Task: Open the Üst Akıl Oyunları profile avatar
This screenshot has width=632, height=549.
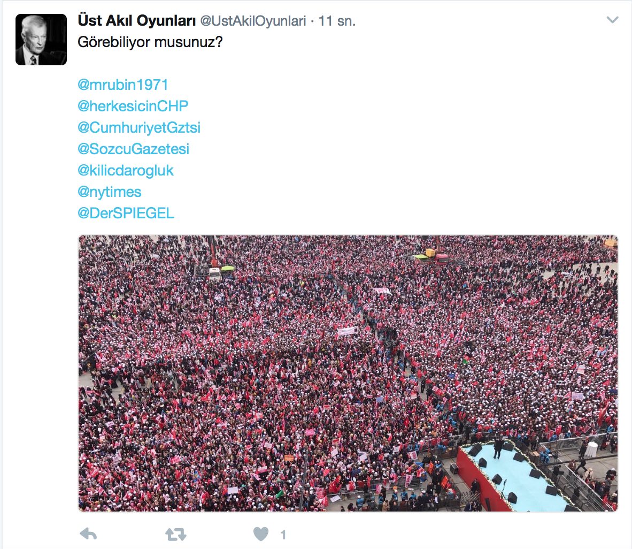Action: click(41, 40)
